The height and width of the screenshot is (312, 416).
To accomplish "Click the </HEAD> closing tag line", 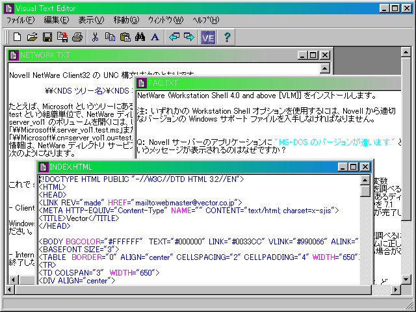I will click(x=55, y=226).
